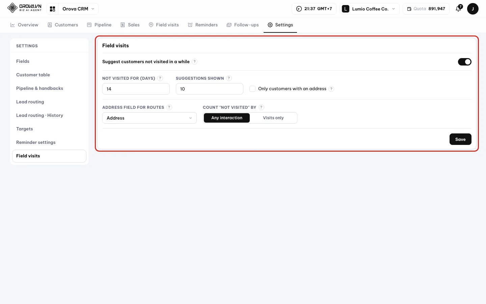Go to the Reminders tab
This screenshot has width=486, height=304.
point(203,25)
